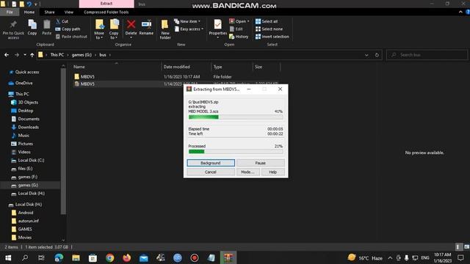Viewport: 470px width, 264px height.
Task: Click the Search bus field
Action: pyautogui.click(x=427, y=55)
